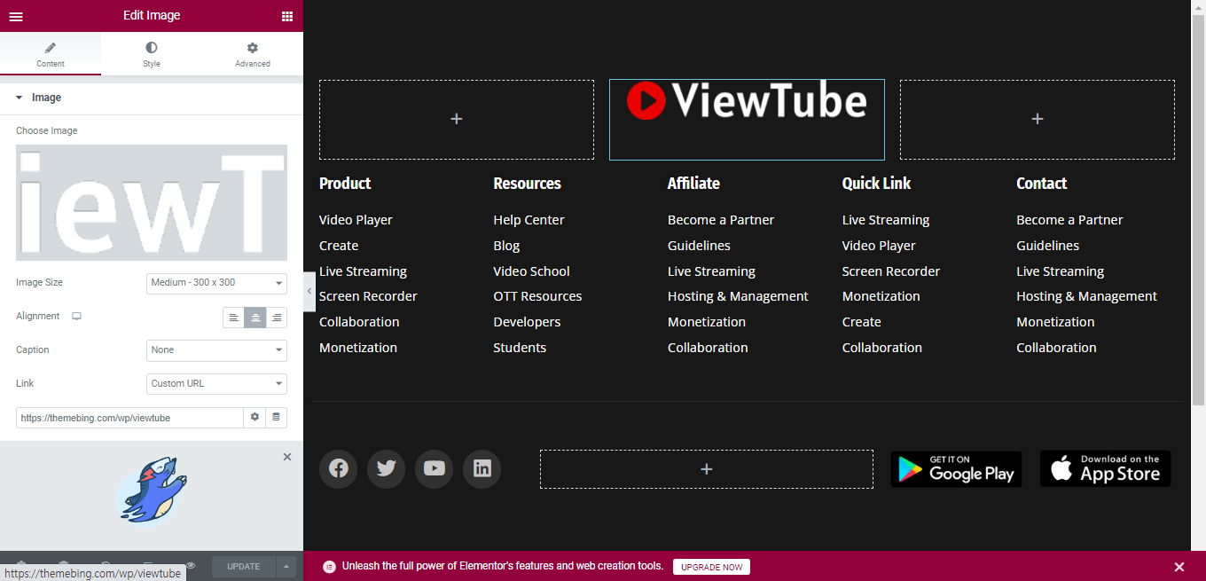Add widget in empty column right of the logo
Viewport: 1206px width, 581px height.
point(1038,119)
